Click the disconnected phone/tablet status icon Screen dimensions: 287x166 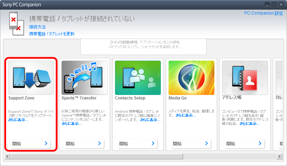(x=16, y=24)
